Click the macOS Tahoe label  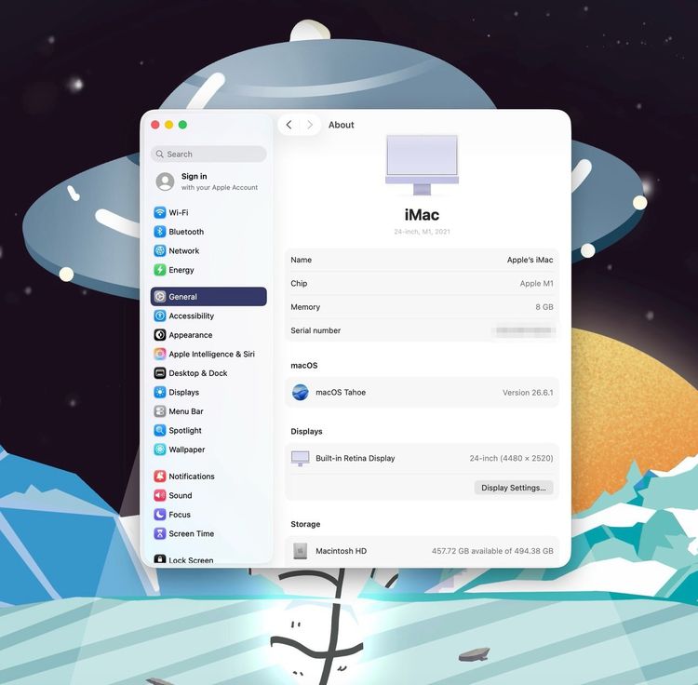341,392
